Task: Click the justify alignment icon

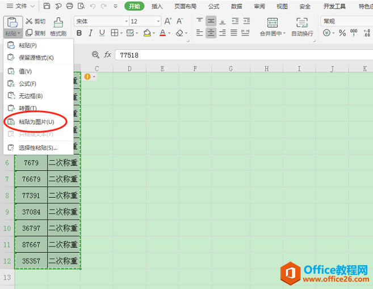Action: (x=234, y=33)
